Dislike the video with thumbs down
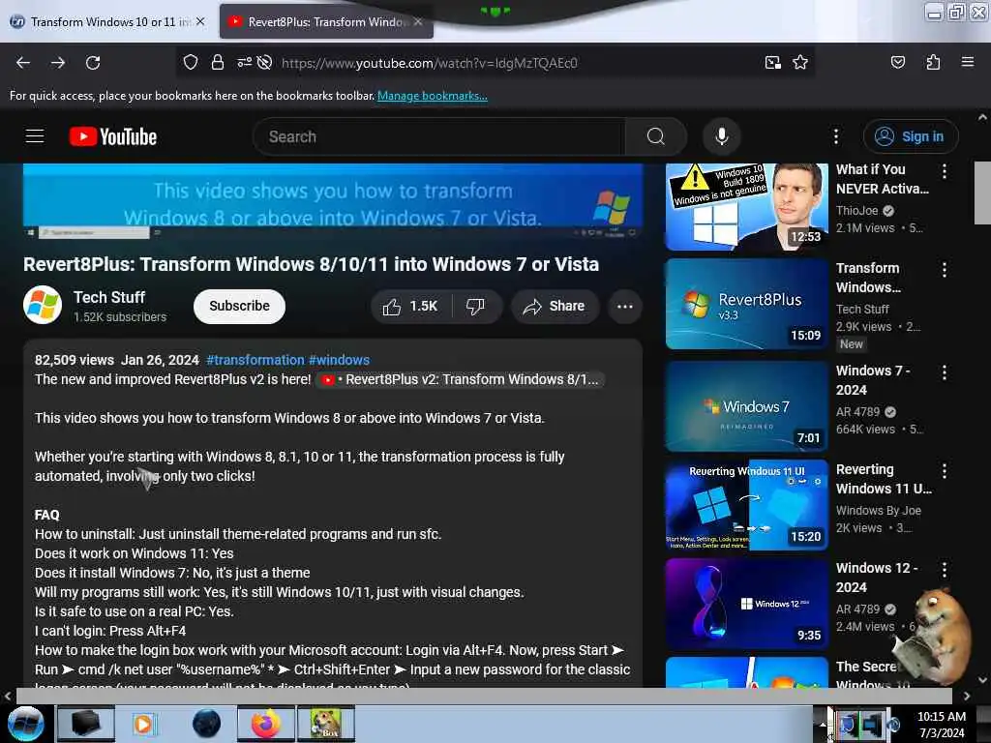 (475, 307)
